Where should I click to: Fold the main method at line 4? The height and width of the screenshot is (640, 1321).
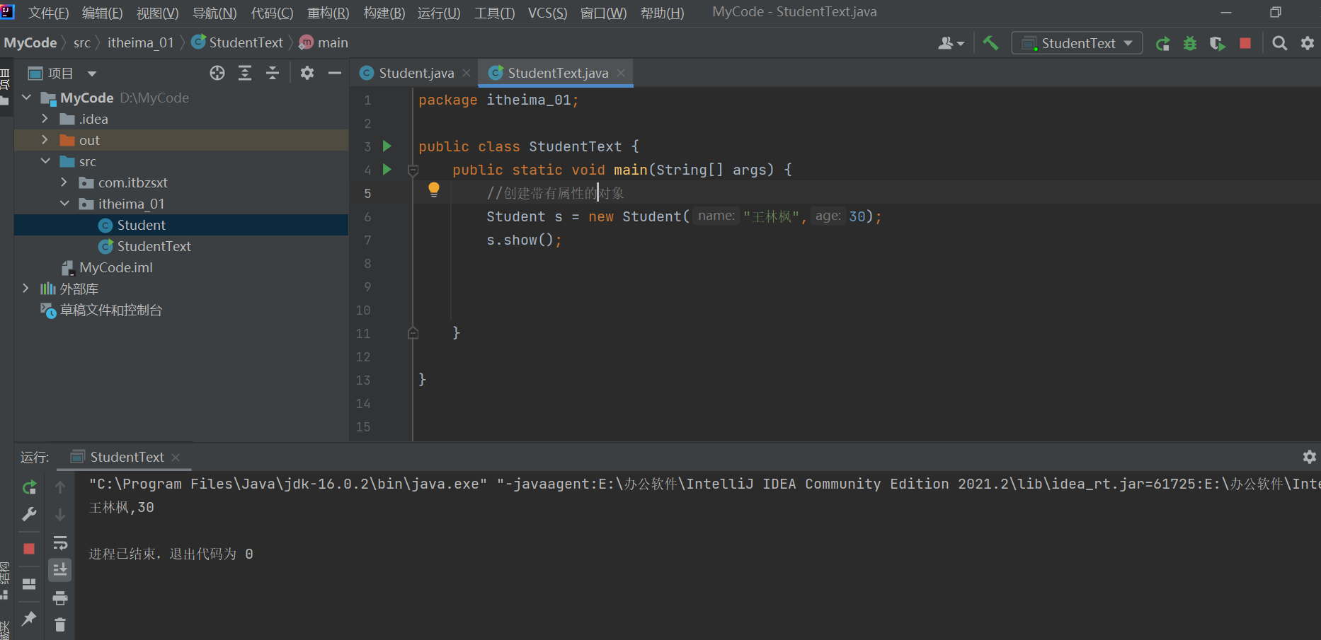[413, 170]
